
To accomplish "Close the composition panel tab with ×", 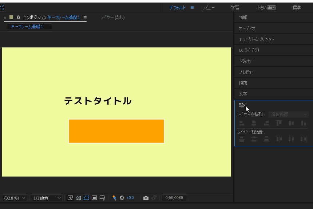I will (x=5, y=18).
